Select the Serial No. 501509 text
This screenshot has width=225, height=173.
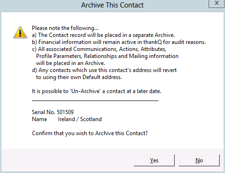(x=52, y=112)
